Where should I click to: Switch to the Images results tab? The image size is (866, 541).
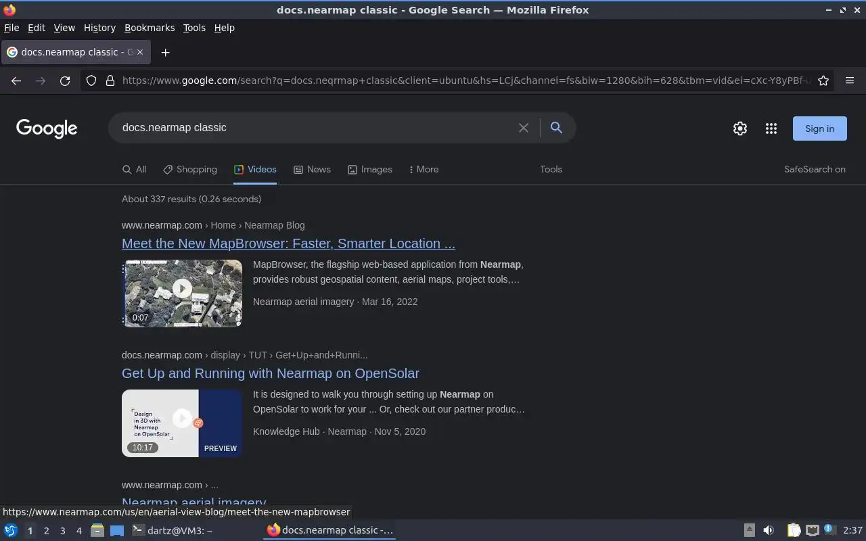[x=370, y=170]
